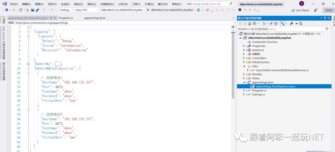Toggle sync with active document button

pyautogui.click(x=283, y=23)
